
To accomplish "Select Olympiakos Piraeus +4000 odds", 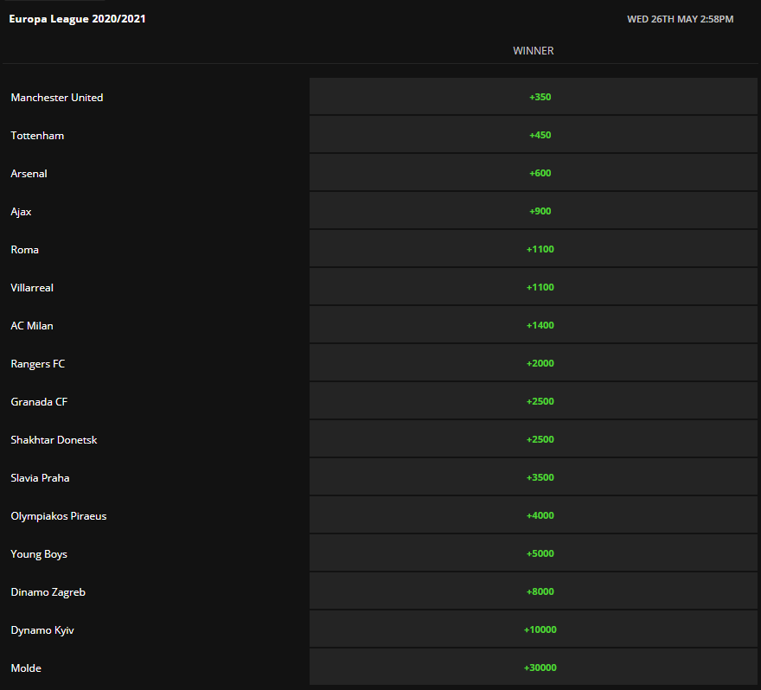I will (x=534, y=514).
